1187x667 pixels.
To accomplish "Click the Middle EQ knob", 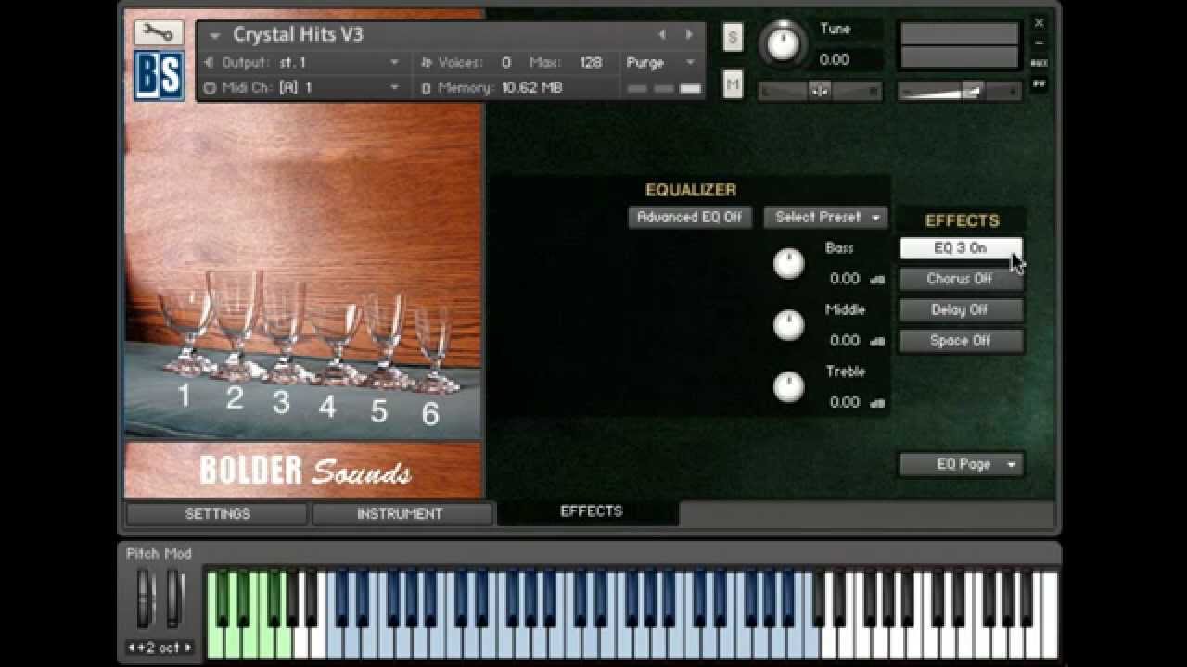I will click(789, 325).
